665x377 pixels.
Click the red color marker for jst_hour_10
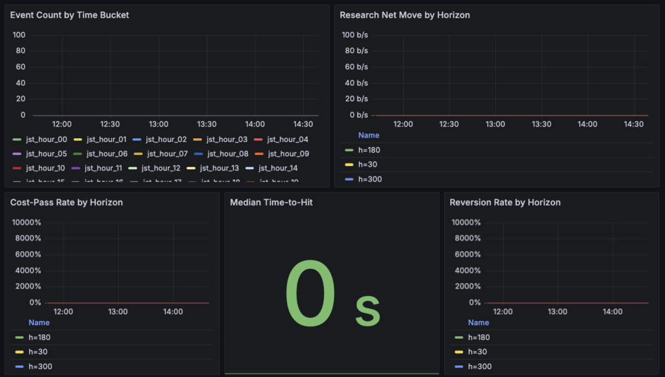click(18, 168)
